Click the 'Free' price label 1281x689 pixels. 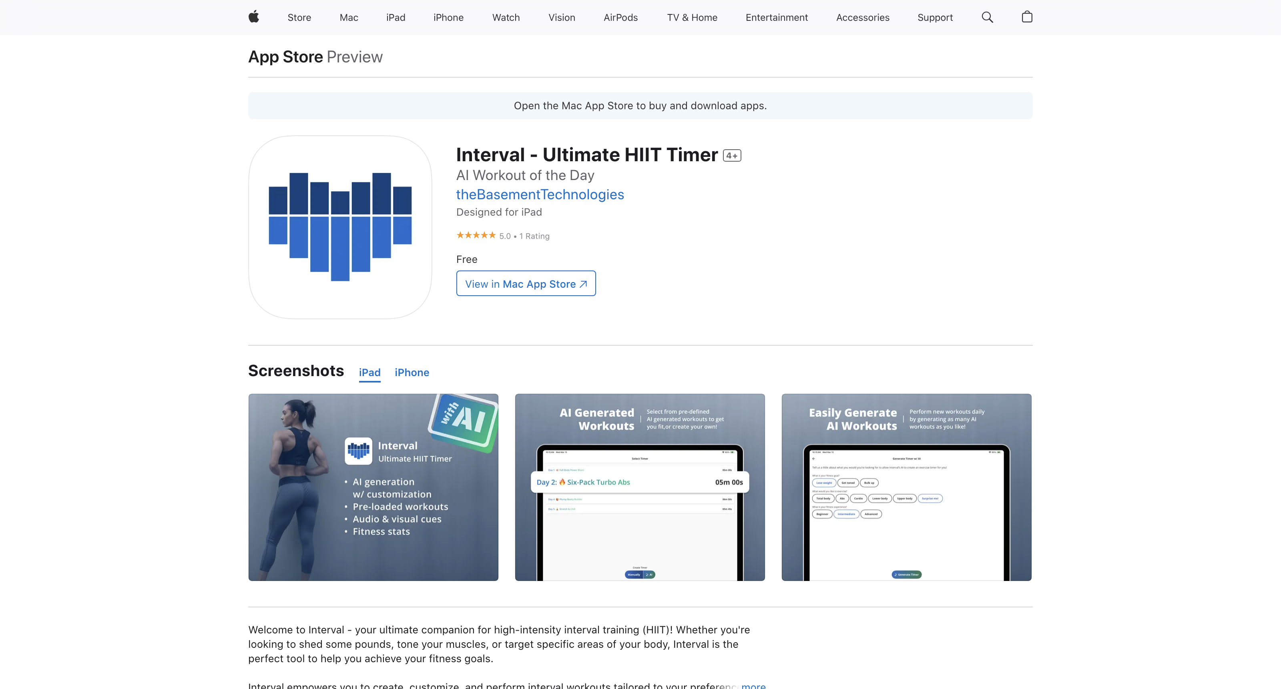coord(467,260)
